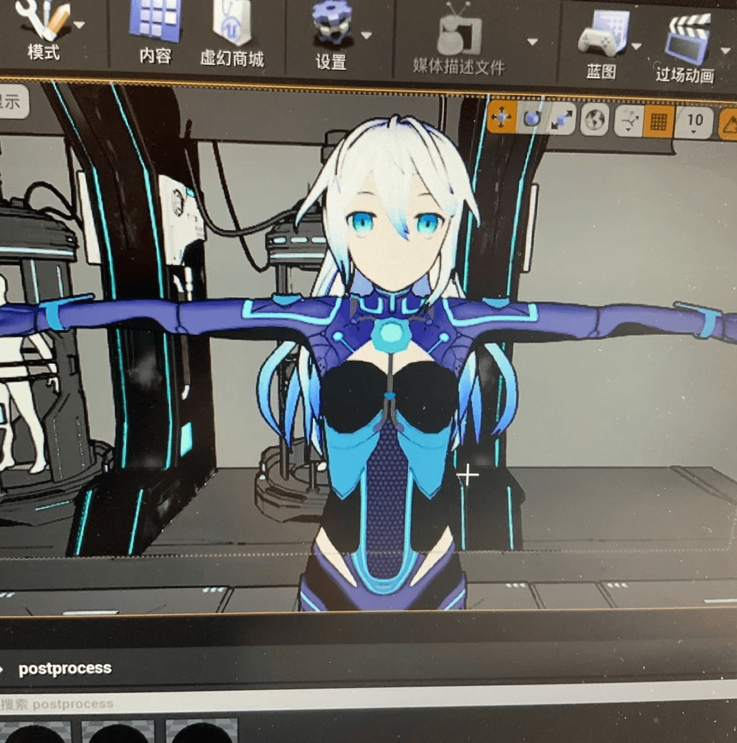Select the first asset thumbnail in content browser
The image size is (737, 743).
36,731
